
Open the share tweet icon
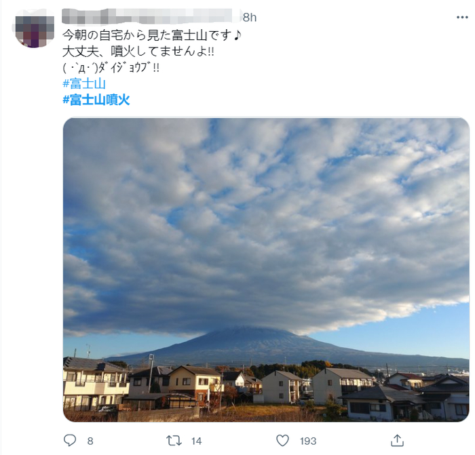(397, 440)
